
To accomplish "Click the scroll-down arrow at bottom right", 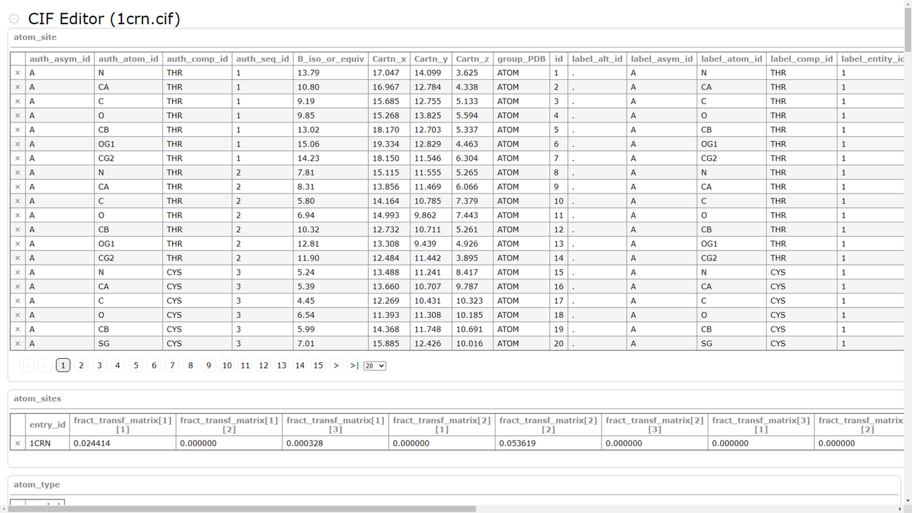I will [908, 501].
